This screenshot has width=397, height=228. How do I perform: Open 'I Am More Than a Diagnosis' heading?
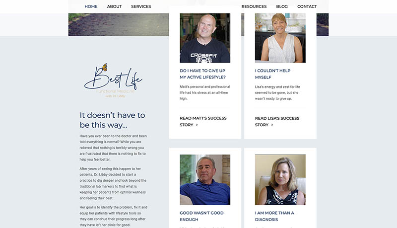[274, 217]
